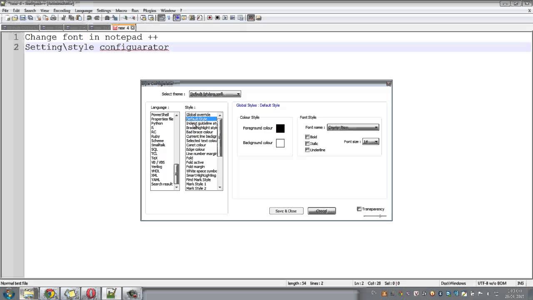The image size is (533, 300).
Task: Print the document with printer icon
Action: [x=53, y=18]
